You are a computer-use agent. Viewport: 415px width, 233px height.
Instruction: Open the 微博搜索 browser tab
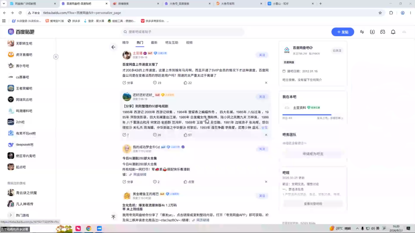pyautogui.click(x=136, y=4)
